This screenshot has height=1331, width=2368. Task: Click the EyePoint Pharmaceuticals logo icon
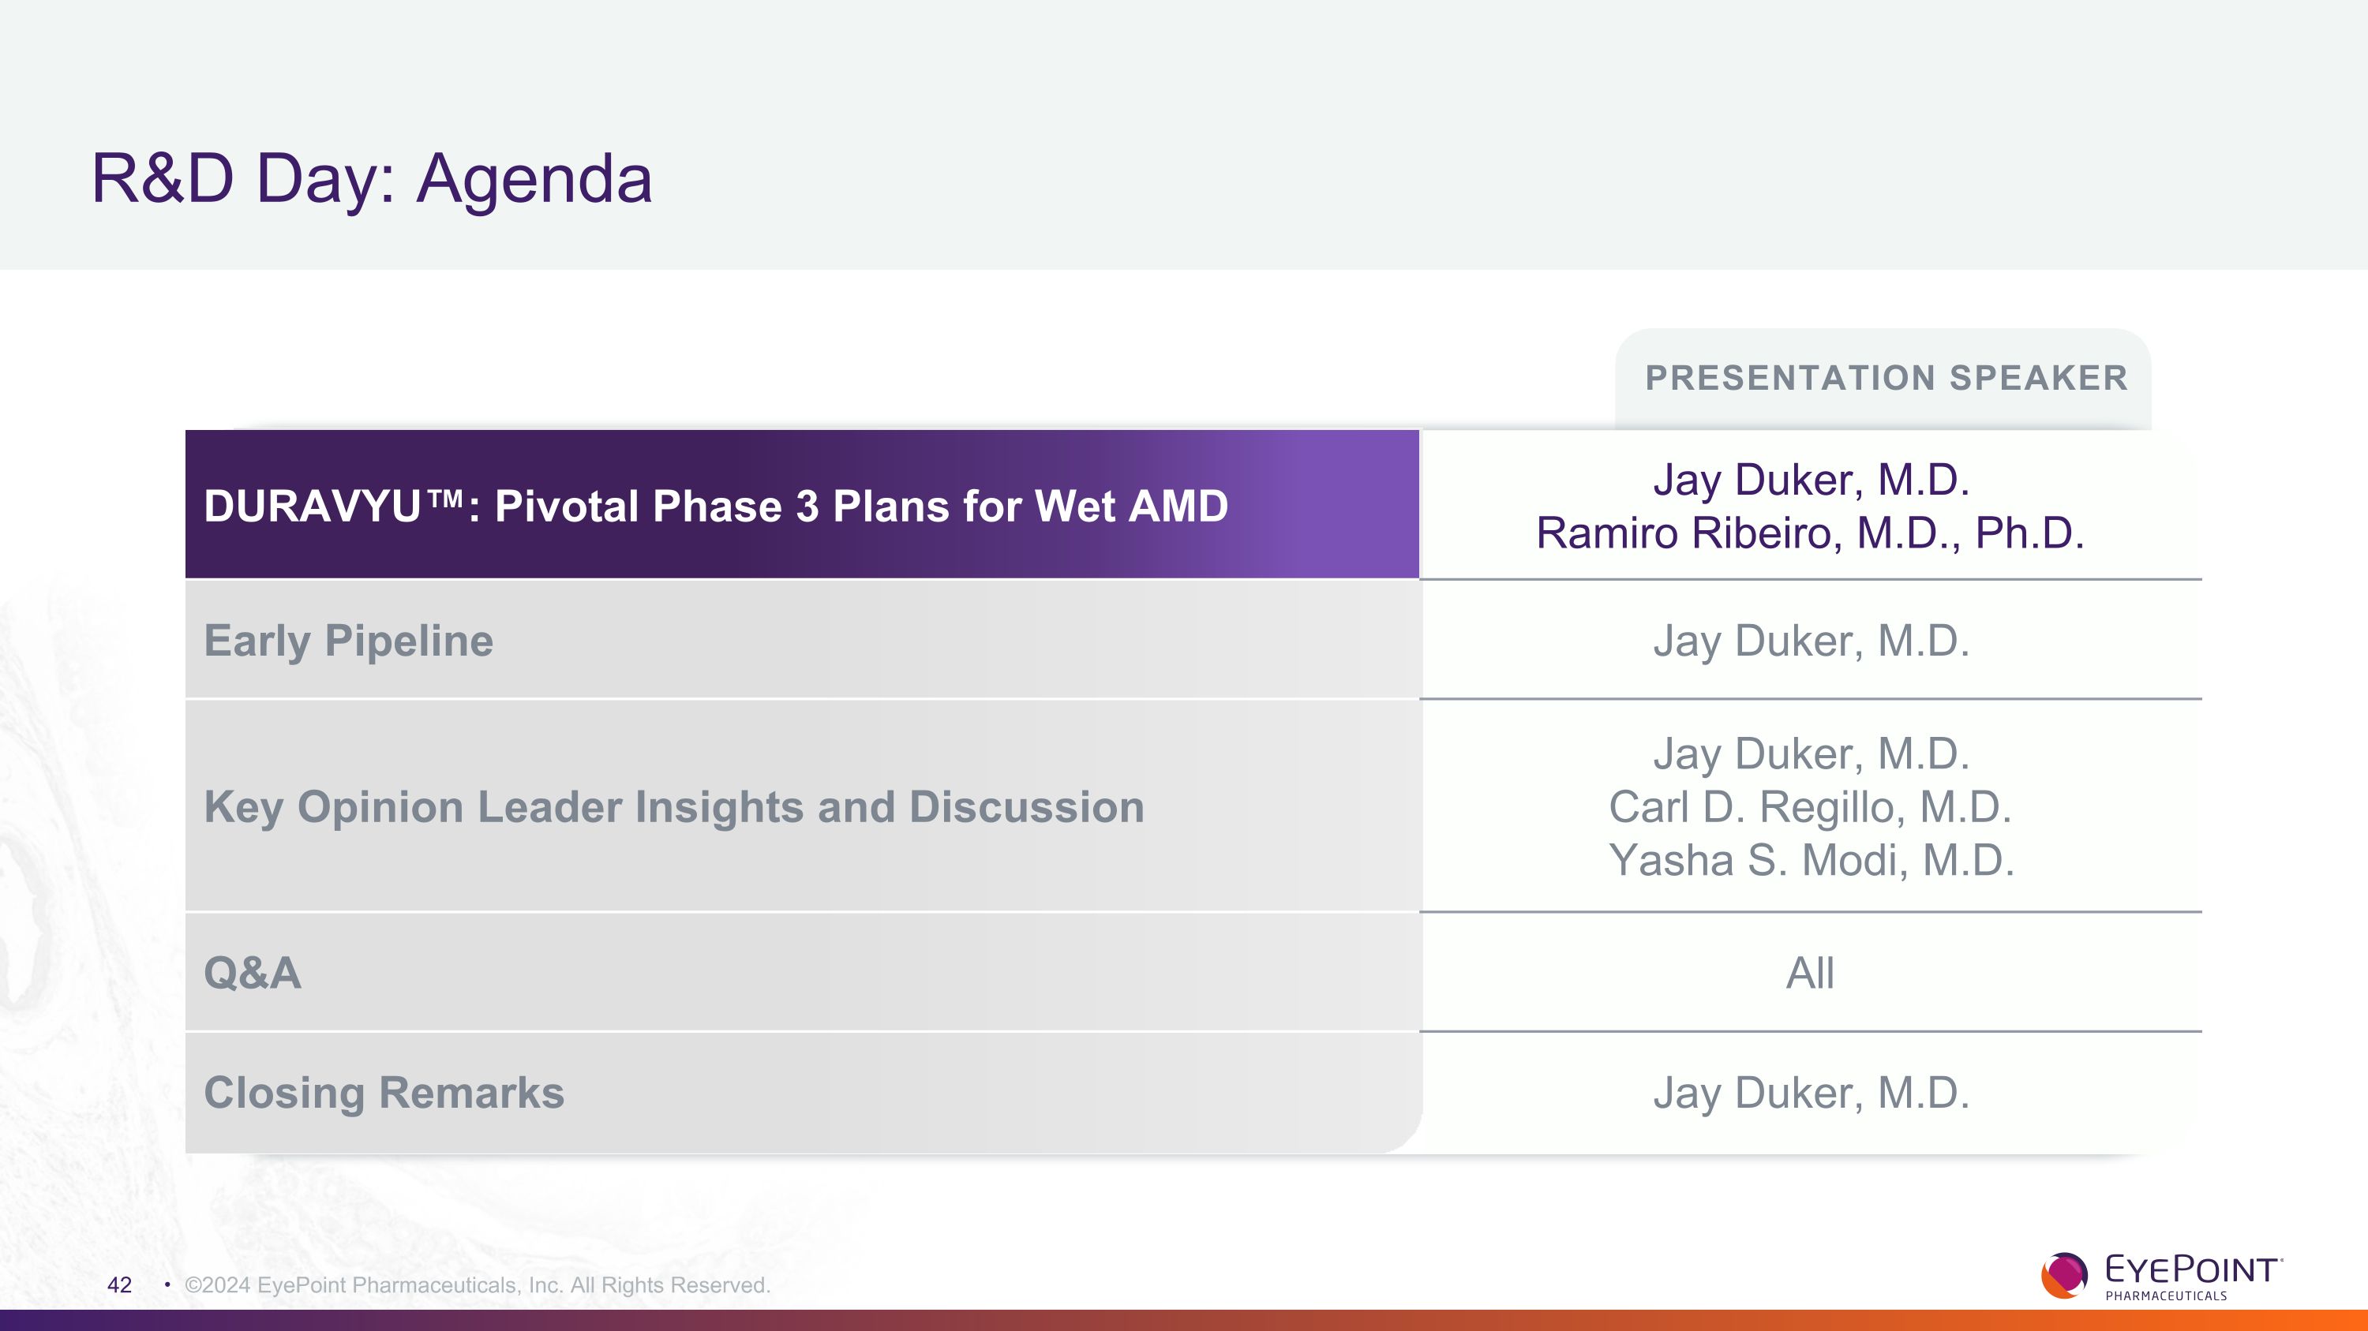pyautogui.click(x=2065, y=1275)
